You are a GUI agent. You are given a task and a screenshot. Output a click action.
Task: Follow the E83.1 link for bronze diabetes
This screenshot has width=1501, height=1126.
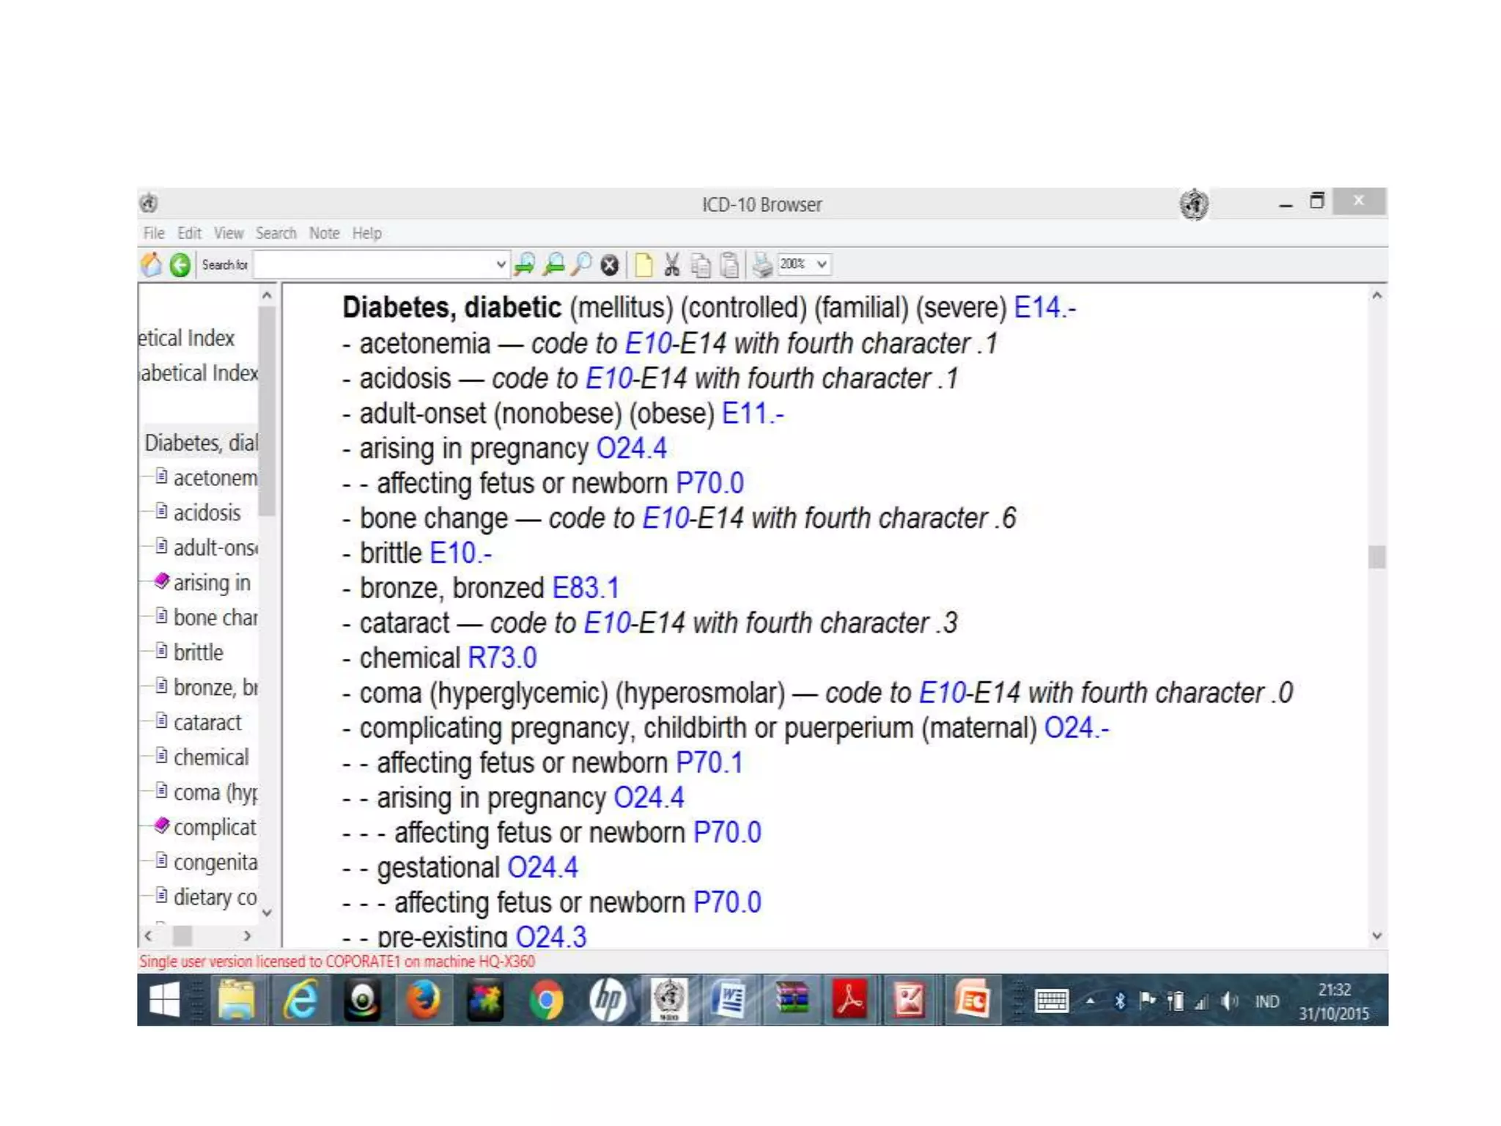tap(585, 588)
